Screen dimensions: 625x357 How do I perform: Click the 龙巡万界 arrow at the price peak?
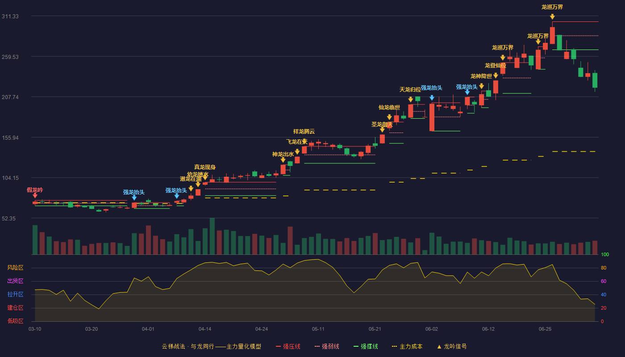[552, 17]
